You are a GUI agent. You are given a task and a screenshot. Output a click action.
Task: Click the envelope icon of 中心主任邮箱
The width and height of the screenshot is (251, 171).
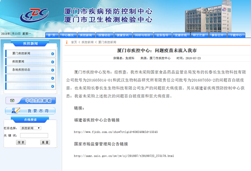coord(12,100)
